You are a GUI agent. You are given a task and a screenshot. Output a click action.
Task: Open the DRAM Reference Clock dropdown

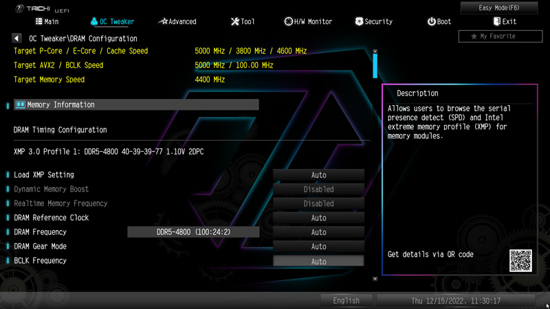click(318, 218)
